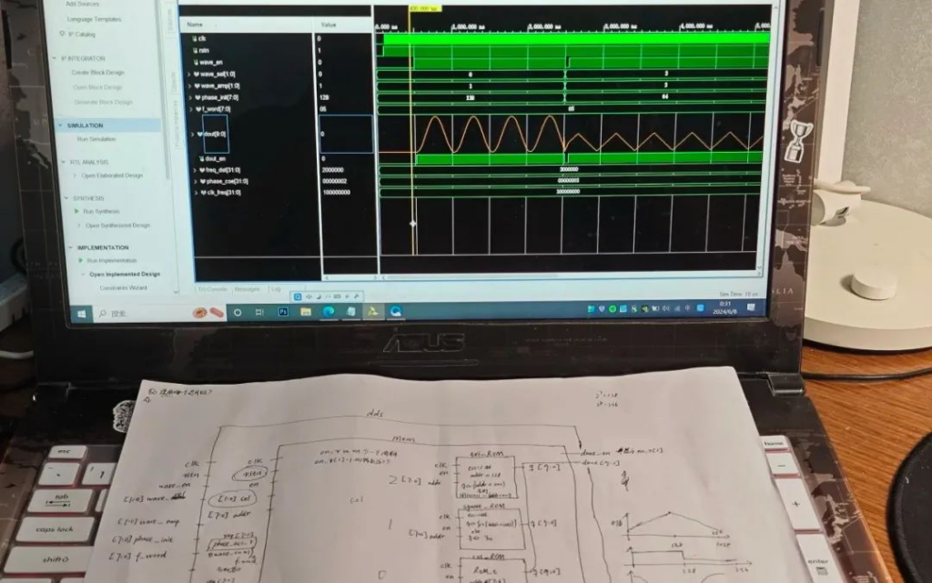Expand the wave_sel[1:0] bus signal

(x=189, y=74)
